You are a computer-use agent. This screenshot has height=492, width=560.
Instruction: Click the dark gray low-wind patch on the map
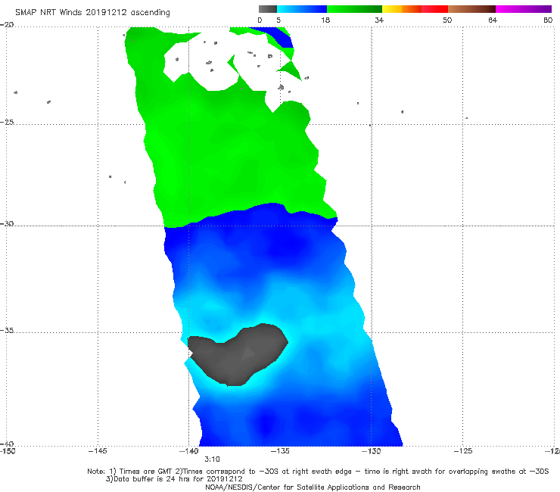click(238, 356)
